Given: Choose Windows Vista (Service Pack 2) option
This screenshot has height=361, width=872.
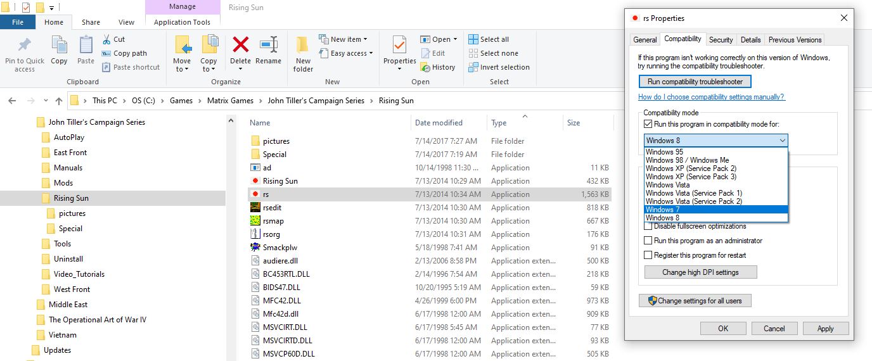Looking at the screenshot, I should pyautogui.click(x=715, y=201).
